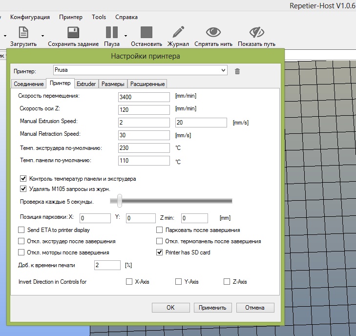Click the travel speed field showing 3400
Screen dimensions: 356x336
pyautogui.click(x=144, y=97)
